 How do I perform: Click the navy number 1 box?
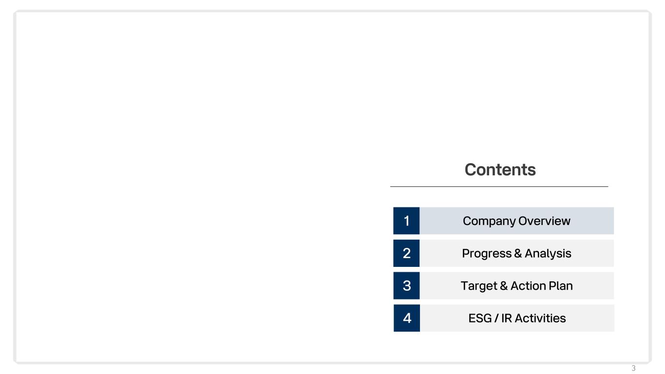(x=406, y=221)
